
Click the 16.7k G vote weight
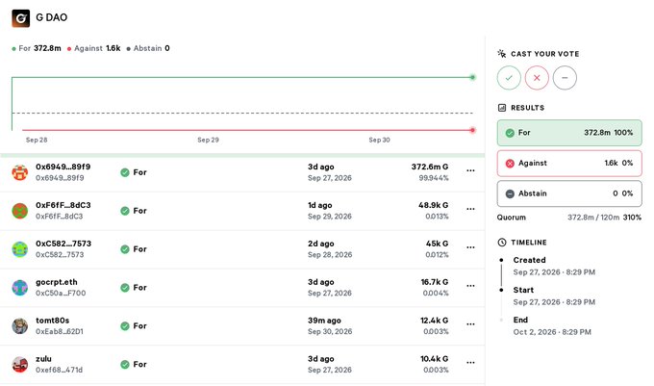[434, 282]
